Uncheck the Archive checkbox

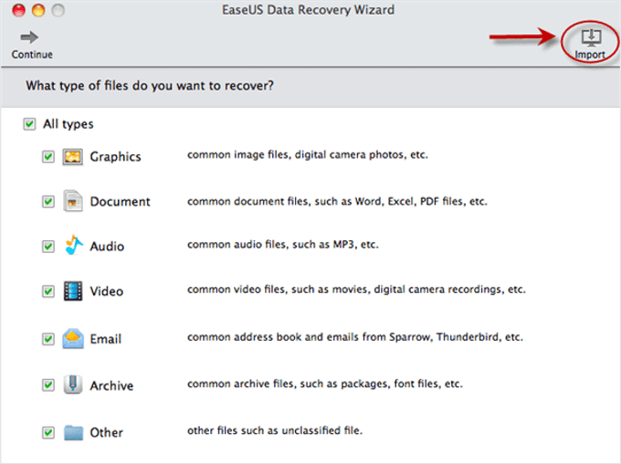[48, 385]
